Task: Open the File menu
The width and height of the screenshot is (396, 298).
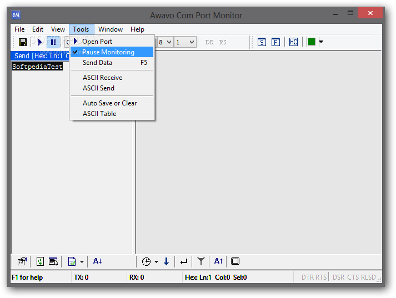Action: click(19, 29)
